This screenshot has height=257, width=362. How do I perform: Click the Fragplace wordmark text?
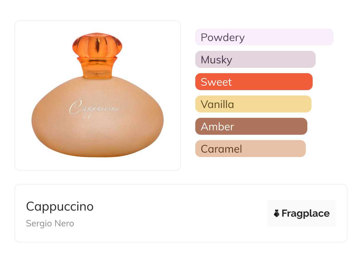306,213
